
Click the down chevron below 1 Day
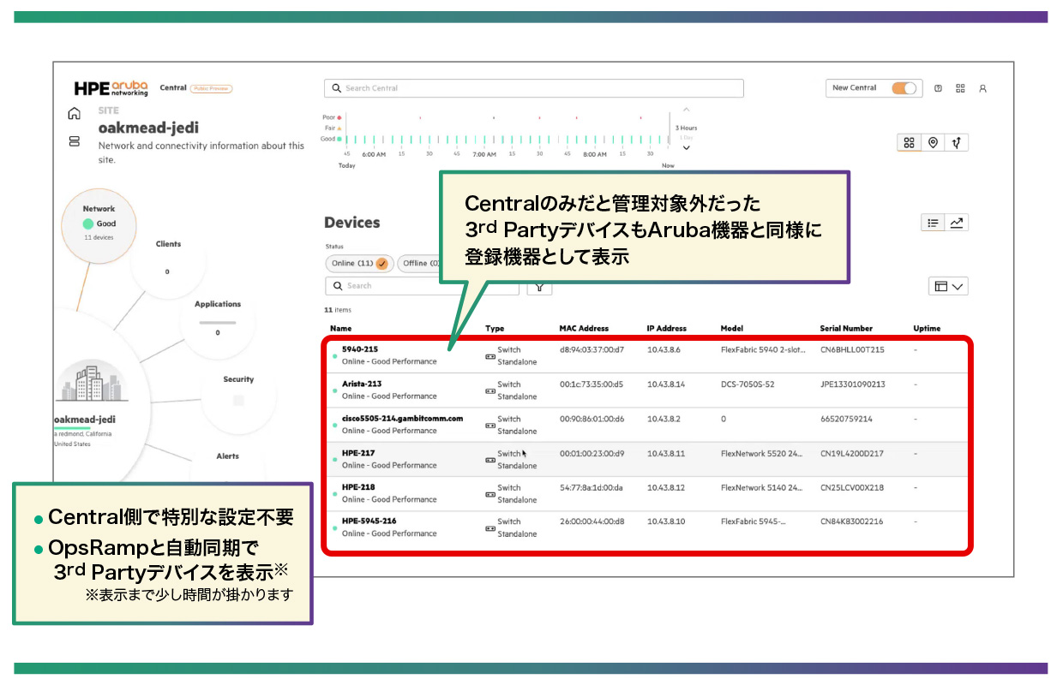[686, 148]
